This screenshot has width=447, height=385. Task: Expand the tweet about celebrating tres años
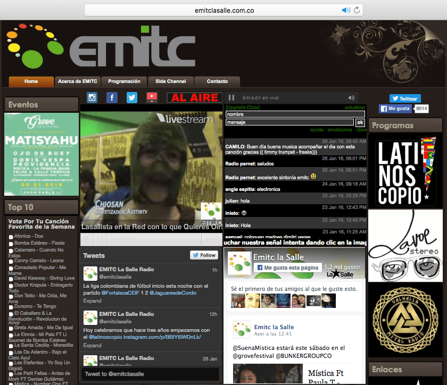coord(92,346)
